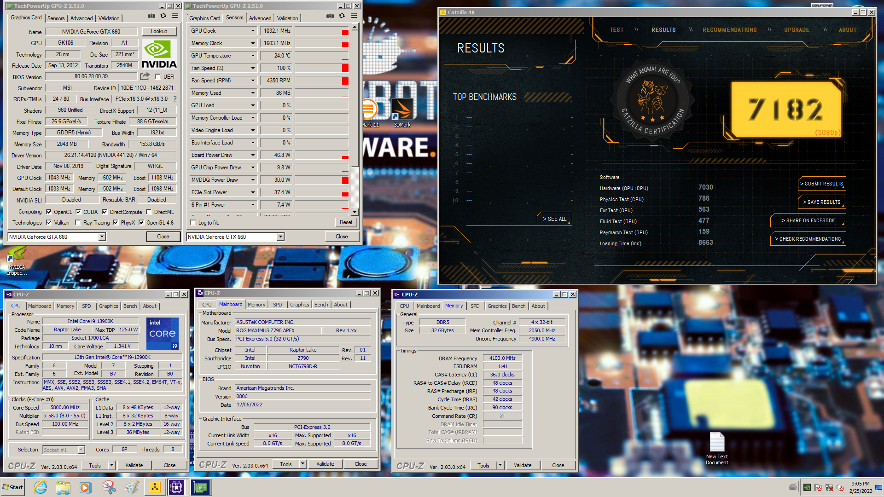Click the screenshot camera icon in GPU-Z Graphics Card window

click(151, 16)
